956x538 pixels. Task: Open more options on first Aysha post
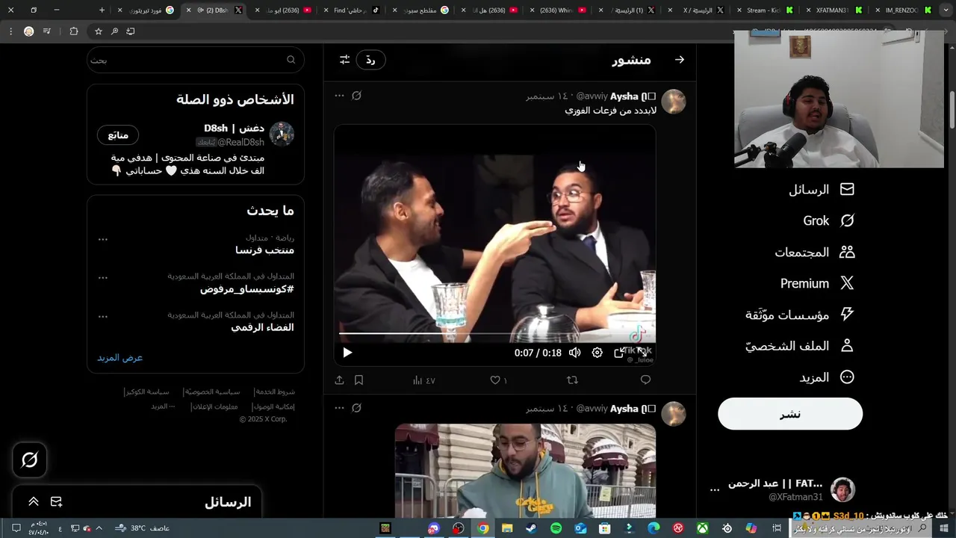[339, 96]
